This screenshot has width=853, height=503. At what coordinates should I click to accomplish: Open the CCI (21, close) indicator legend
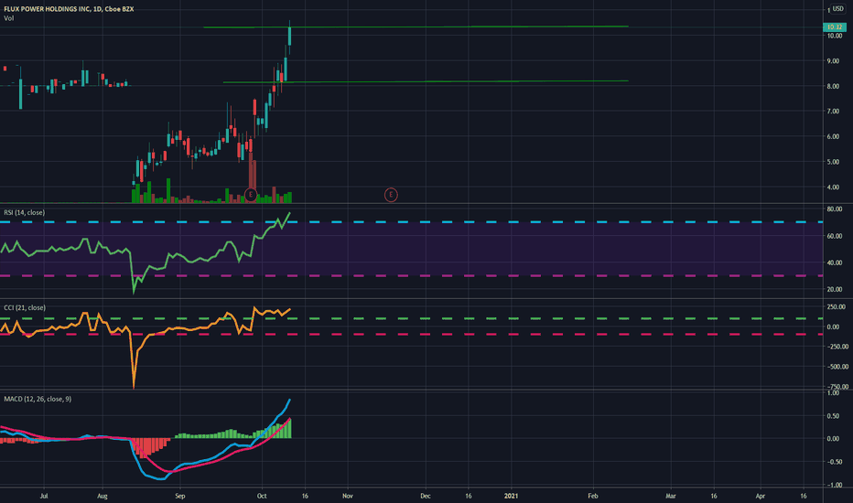[x=25, y=308]
